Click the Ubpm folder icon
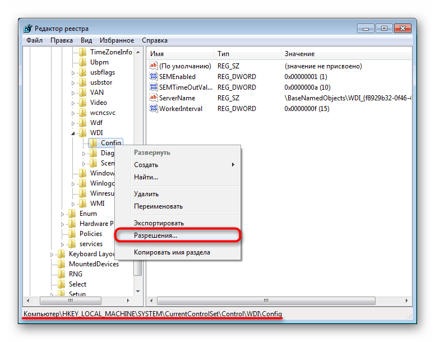The image size is (435, 342). pos(82,62)
